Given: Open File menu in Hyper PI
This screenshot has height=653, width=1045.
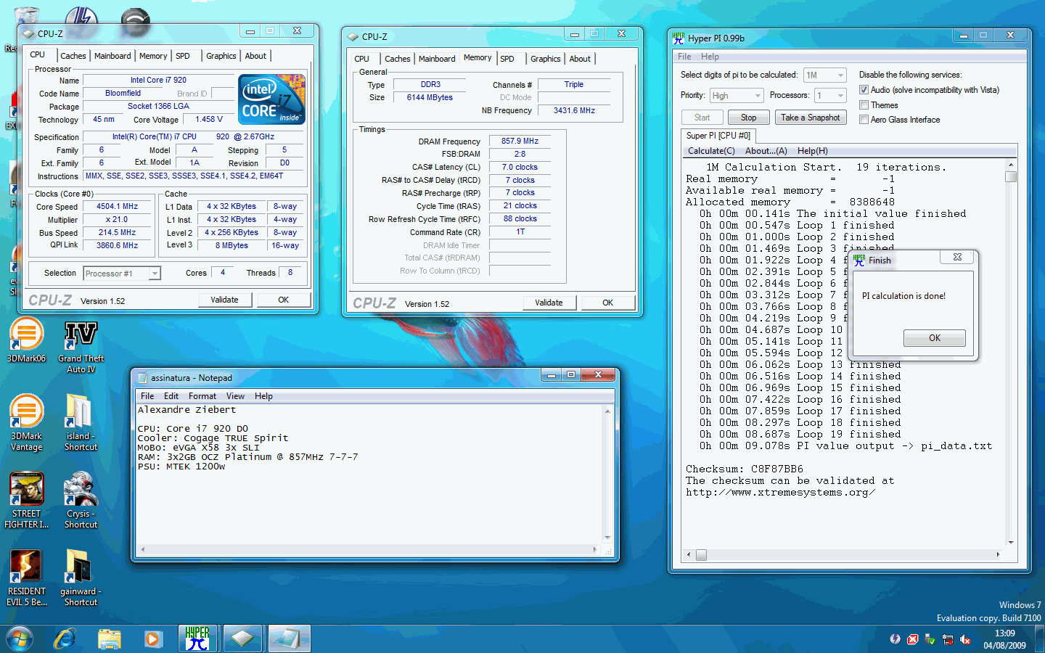Looking at the screenshot, I should [684, 57].
